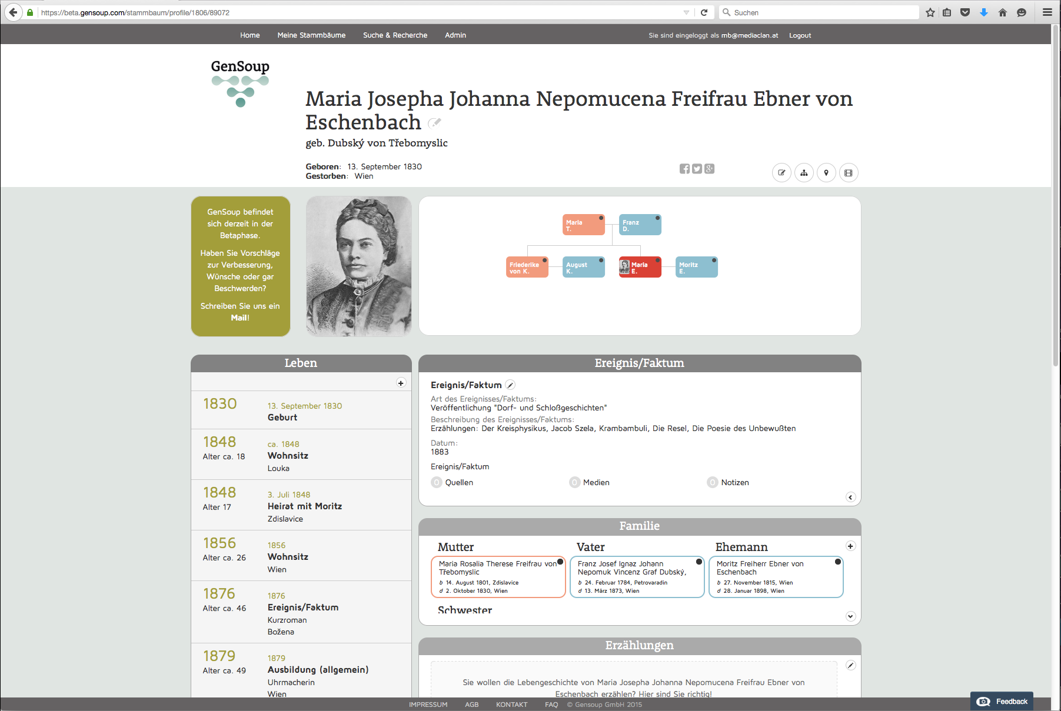Click the browser URL address bar
The image size is (1061, 711).
(x=360, y=12)
